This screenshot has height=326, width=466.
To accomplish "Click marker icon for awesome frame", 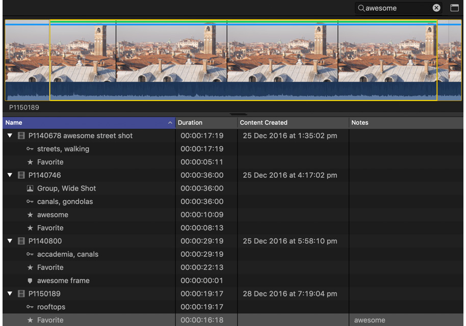I will (30, 281).
